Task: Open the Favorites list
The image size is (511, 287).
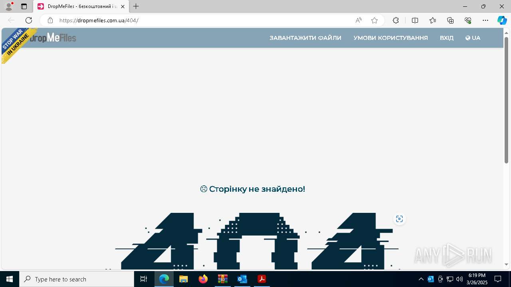Action: [x=433, y=20]
